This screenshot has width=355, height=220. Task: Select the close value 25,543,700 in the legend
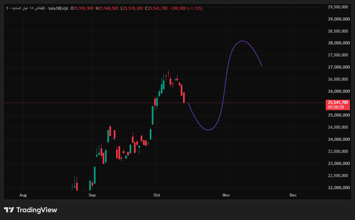[x=157, y=8]
